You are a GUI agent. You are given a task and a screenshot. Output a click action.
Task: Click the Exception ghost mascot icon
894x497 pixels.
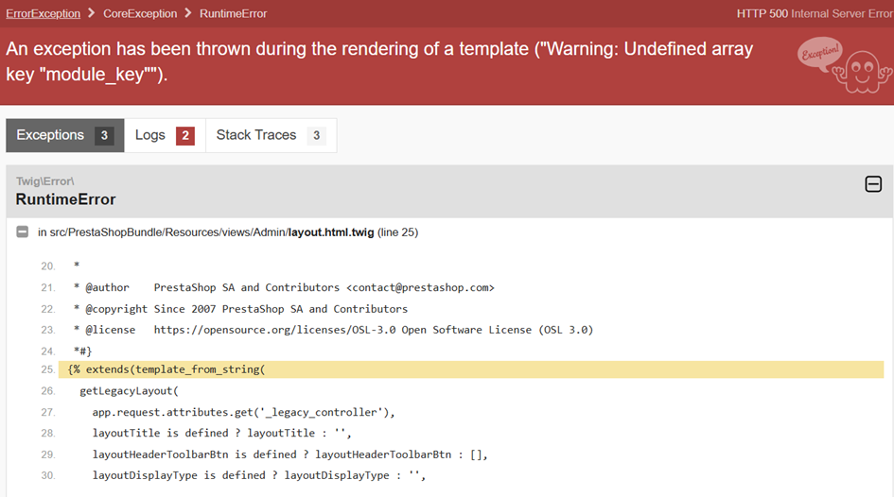[840, 64]
